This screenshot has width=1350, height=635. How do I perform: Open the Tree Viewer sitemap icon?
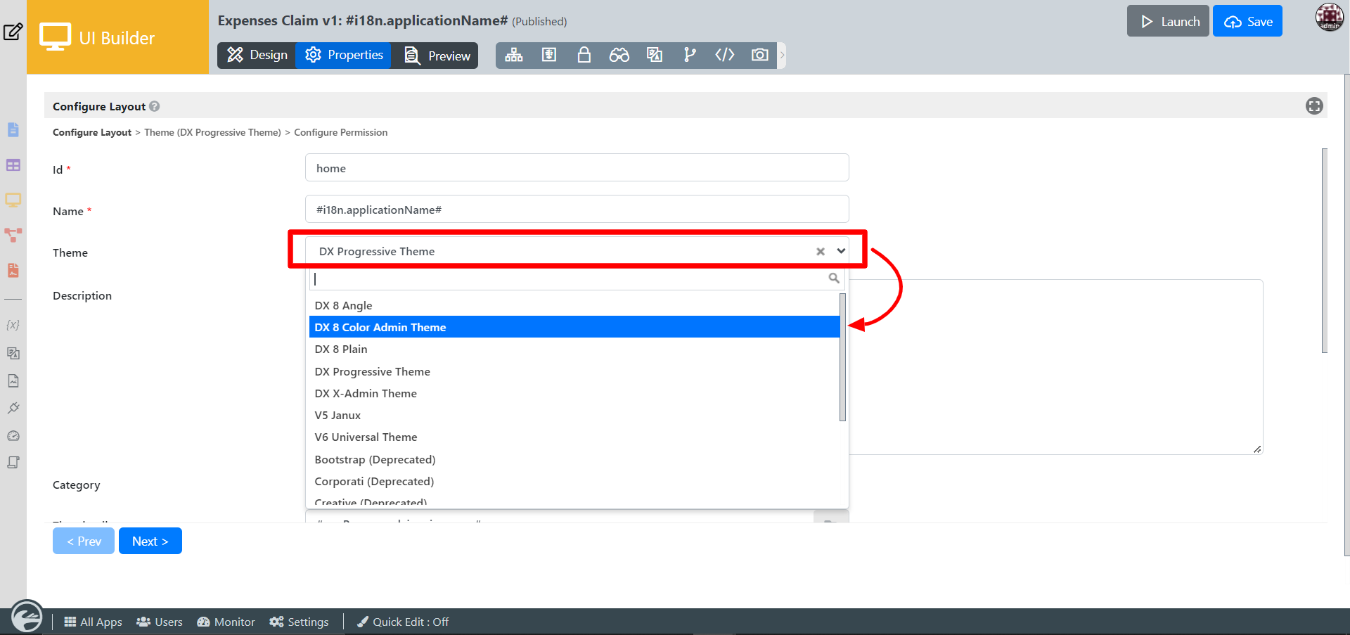click(x=514, y=55)
